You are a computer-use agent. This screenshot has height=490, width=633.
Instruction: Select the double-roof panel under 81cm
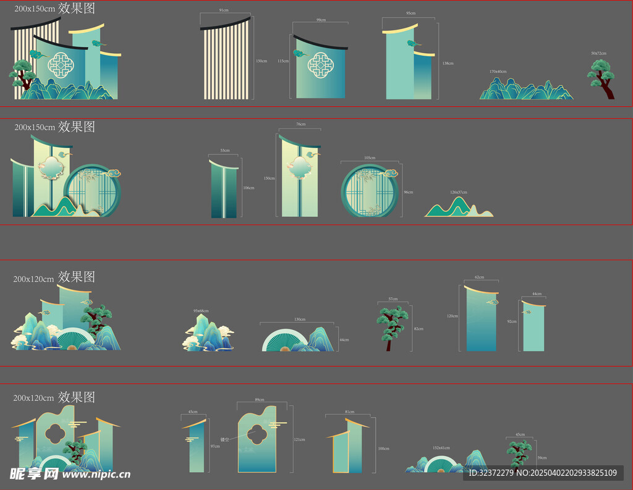[x=347, y=446]
